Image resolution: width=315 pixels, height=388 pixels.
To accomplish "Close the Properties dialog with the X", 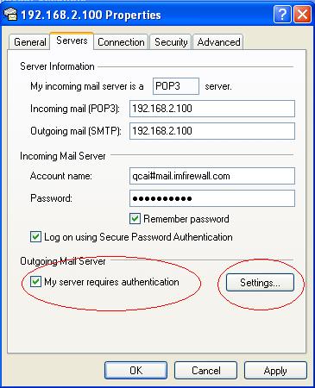I will pos(302,14).
